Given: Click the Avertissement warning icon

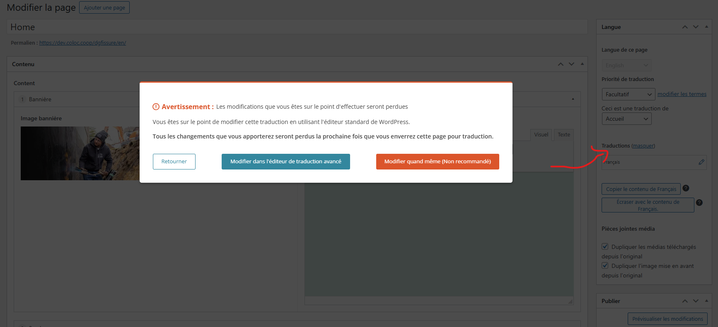Looking at the screenshot, I should 156,107.
